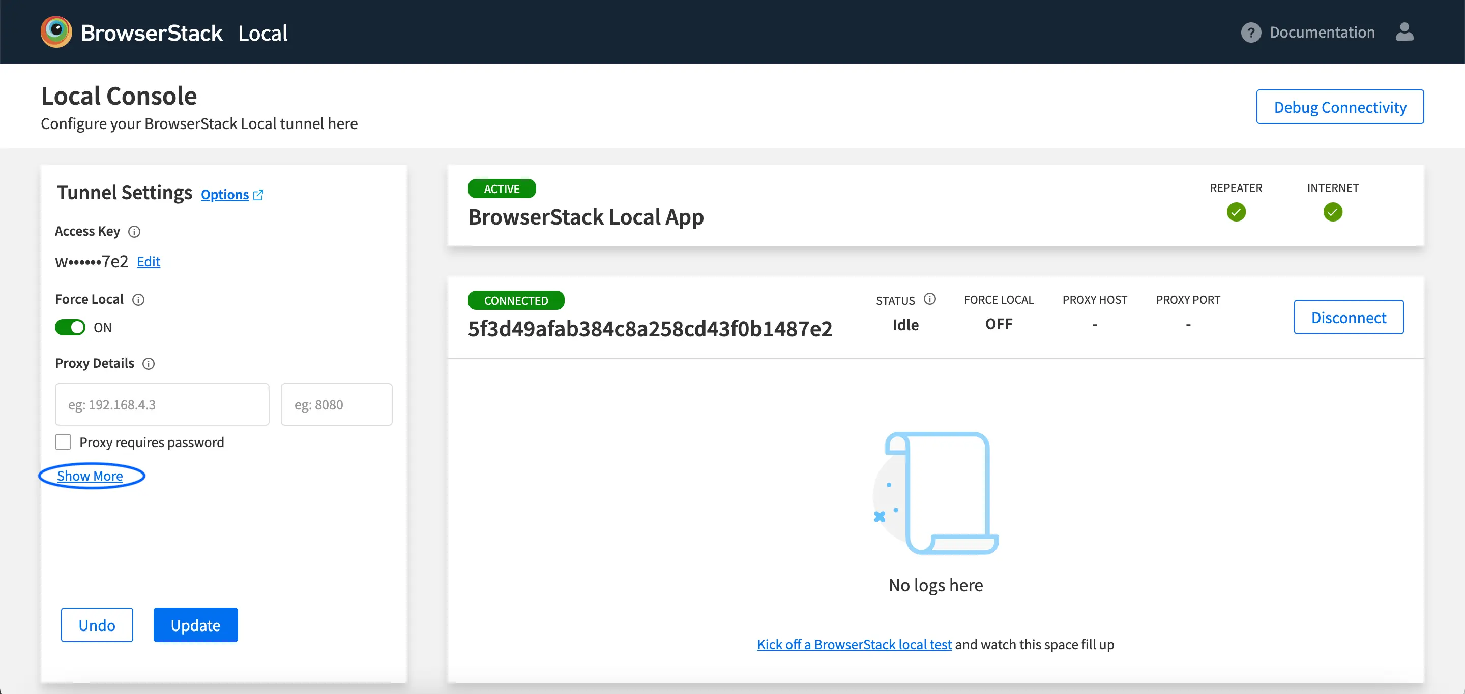Click the green REPEATER checkmark icon
Image resolution: width=1465 pixels, height=694 pixels.
tap(1236, 212)
